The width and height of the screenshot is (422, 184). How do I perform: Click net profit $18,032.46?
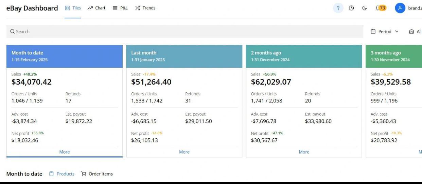tap(25, 140)
